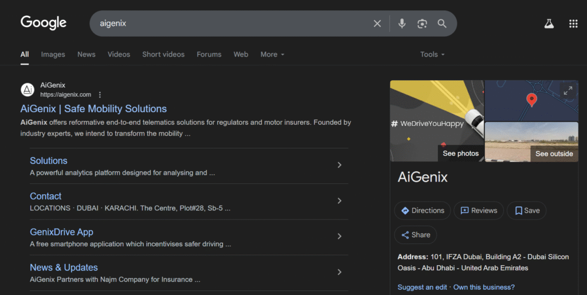This screenshot has height=295, width=587.
Task: Expand the Solutions sitelink chevron
Action: click(339, 165)
